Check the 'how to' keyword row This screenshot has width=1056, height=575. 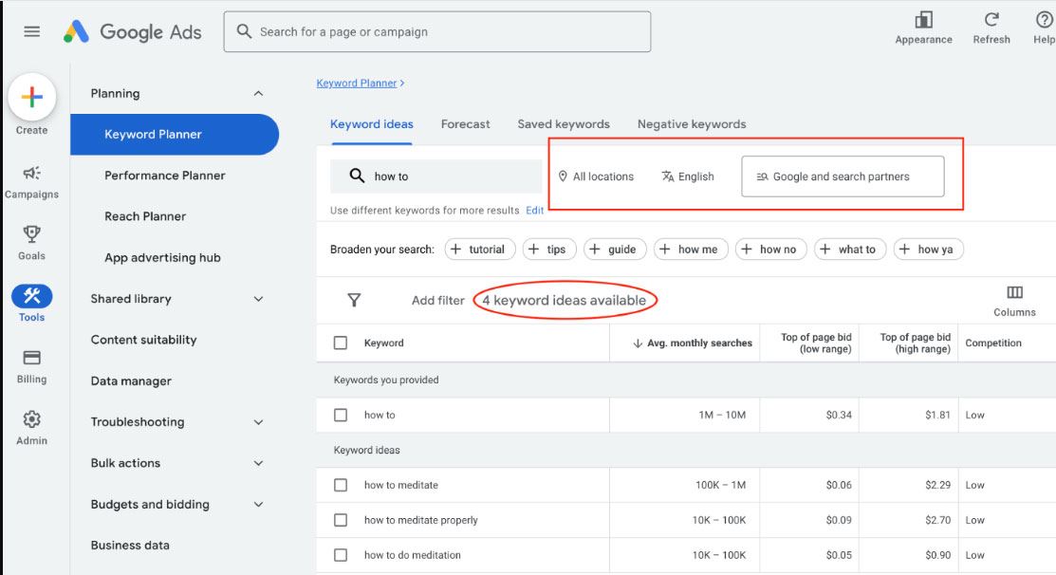coord(341,415)
